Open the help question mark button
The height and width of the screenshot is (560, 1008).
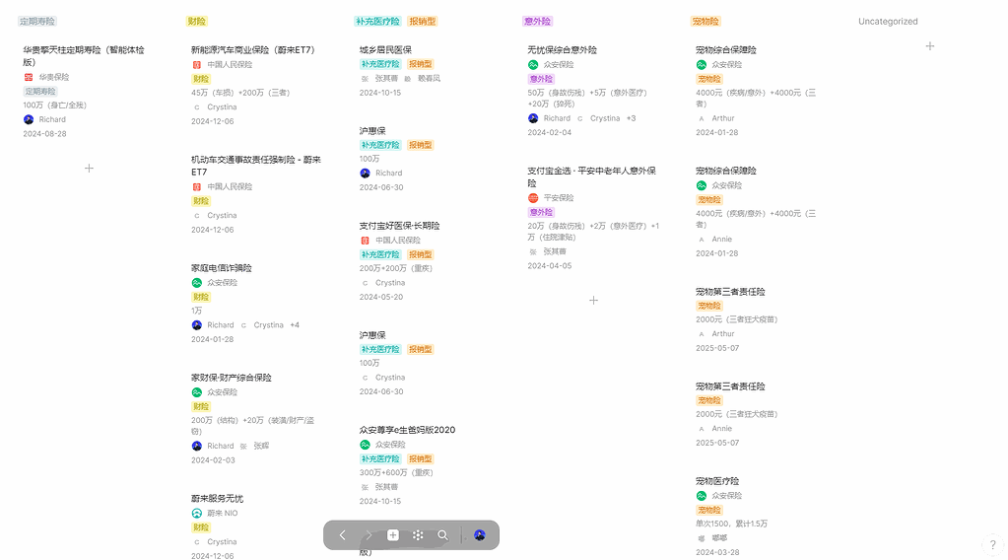(x=992, y=544)
